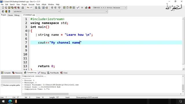The image size is (185, 104).
Task: Switch to the Project side tab
Action: pyautogui.click(x=3, y=15)
